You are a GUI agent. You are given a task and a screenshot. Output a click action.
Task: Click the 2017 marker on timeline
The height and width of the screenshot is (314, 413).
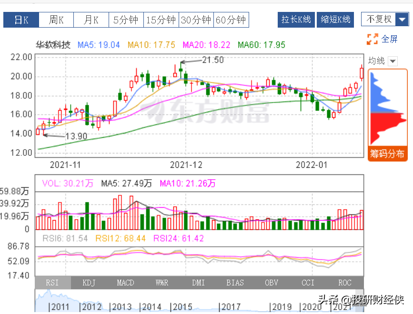[x=230, y=307]
